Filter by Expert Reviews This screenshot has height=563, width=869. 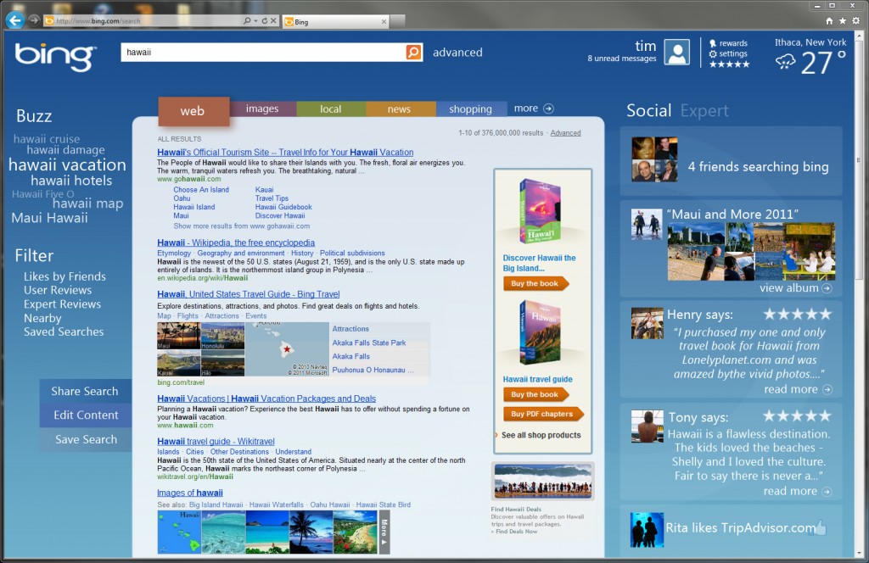[62, 304]
